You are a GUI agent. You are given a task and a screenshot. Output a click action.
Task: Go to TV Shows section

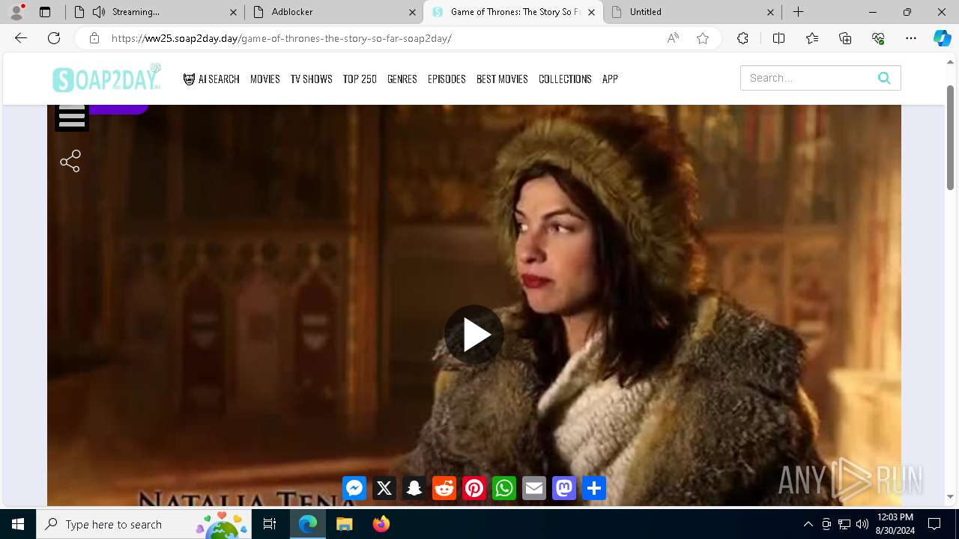312,79
